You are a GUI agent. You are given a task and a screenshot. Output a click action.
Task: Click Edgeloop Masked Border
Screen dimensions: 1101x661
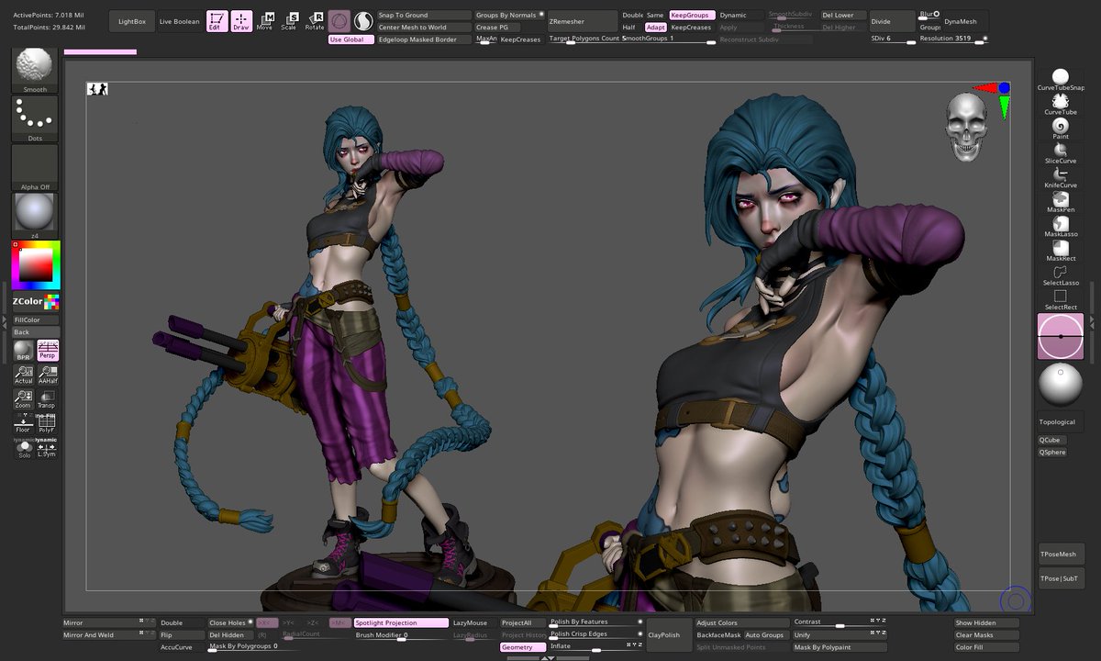point(424,39)
